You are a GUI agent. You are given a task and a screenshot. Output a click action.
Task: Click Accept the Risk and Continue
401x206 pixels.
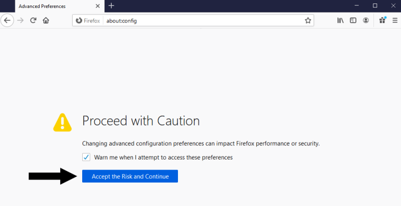(x=130, y=176)
